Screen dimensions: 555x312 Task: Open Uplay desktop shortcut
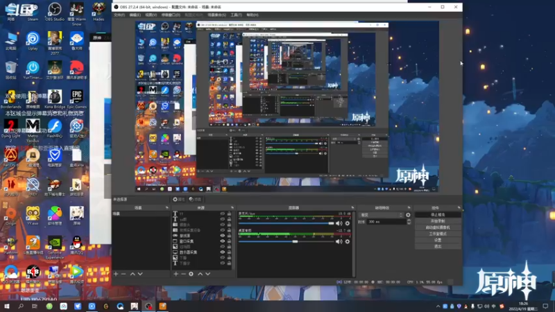click(33, 41)
